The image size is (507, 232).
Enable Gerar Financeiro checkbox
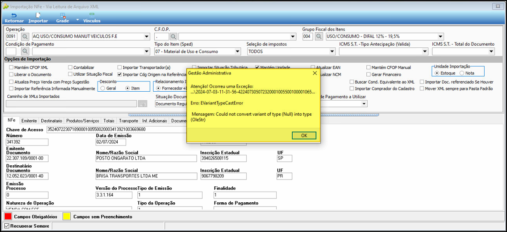(369, 74)
